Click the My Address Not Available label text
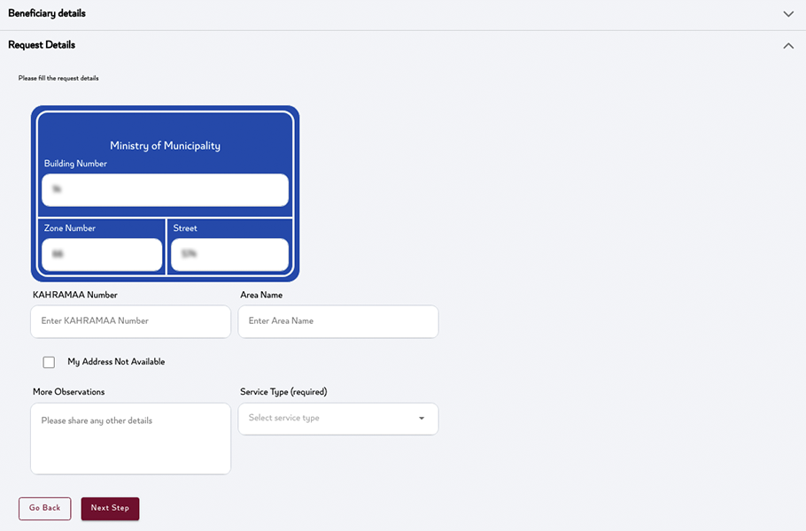Viewport: 806px width, 531px height. [116, 362]
